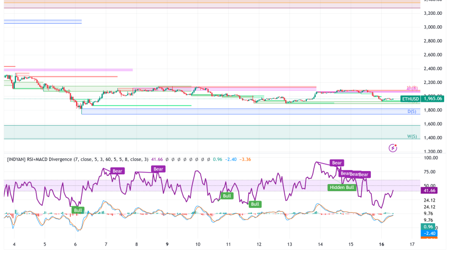Click the pink lightning bolt icon
The width and height of the screenshot is (450, 256).
tap(392, 148)
